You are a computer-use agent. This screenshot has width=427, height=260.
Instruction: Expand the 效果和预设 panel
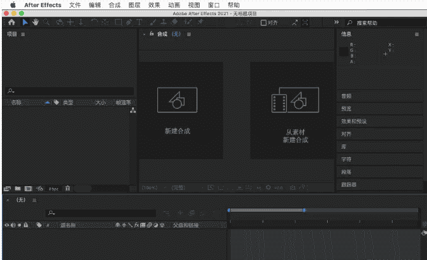click(x=380, y=121)
